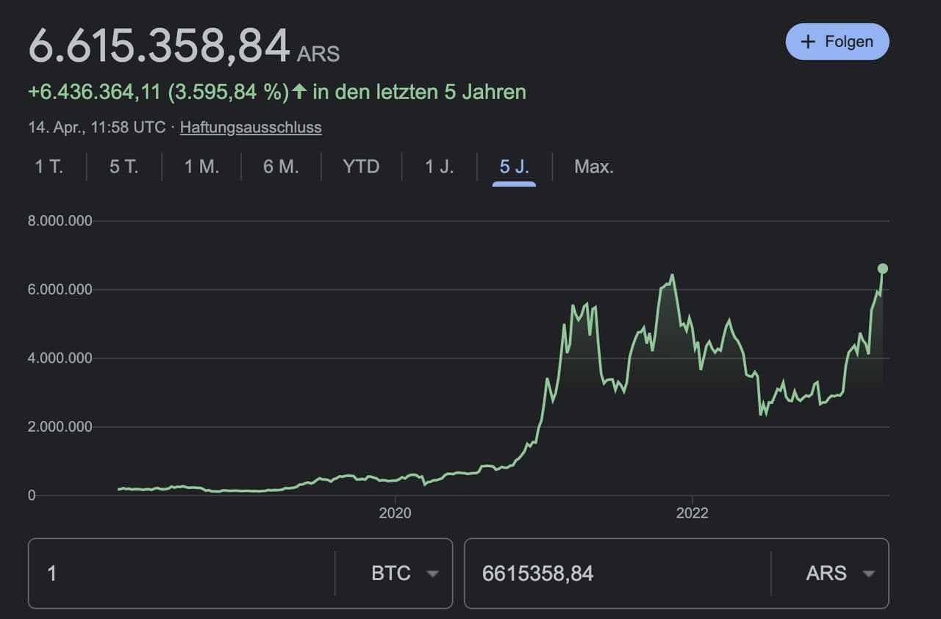Switch chart to 6 M. view

281,167
